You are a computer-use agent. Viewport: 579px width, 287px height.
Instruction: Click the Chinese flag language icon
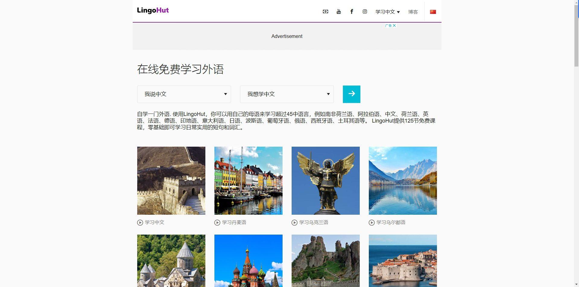[433, 12]
